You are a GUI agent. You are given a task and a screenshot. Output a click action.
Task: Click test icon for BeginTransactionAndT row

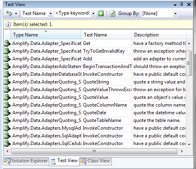[7, 66]
